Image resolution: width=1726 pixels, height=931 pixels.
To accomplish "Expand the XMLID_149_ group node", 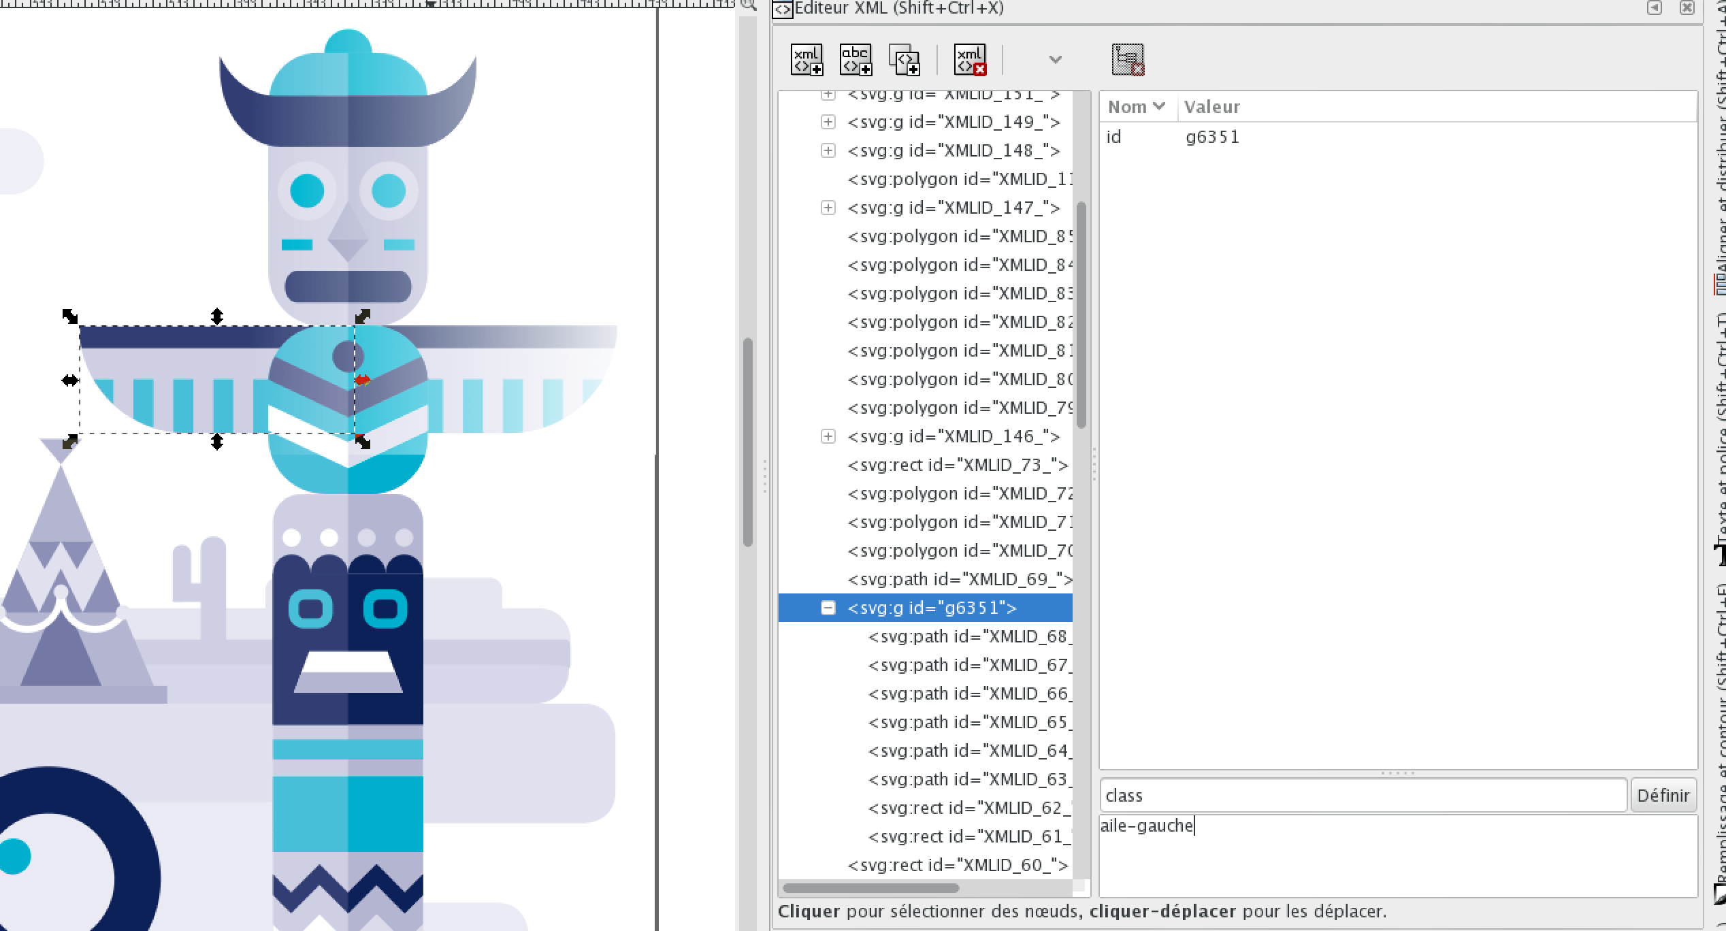I will tap(828, 122).
